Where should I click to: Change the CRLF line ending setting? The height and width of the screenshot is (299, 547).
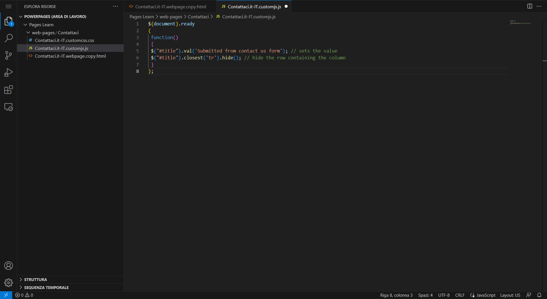(460, 295)
